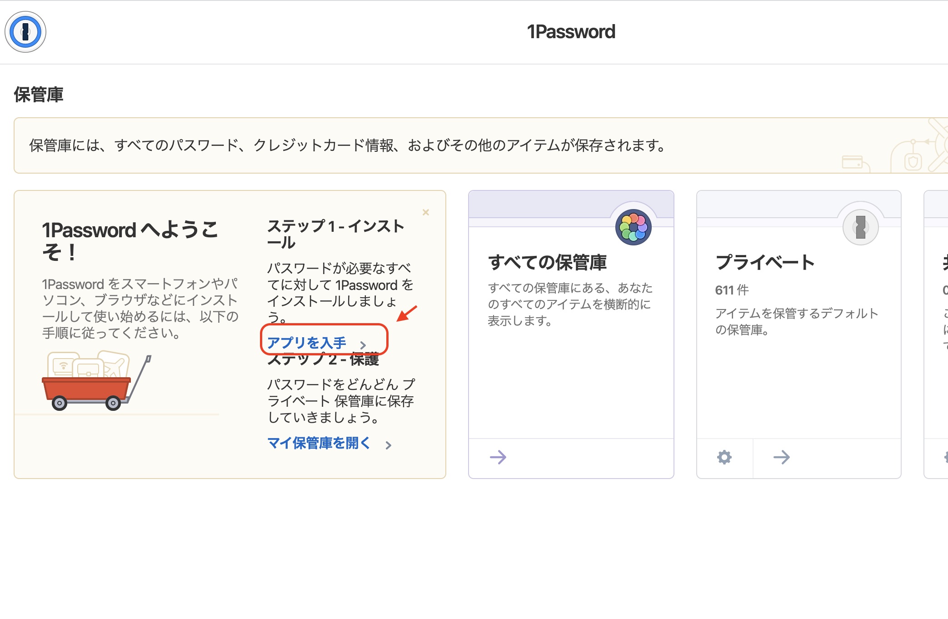This screenshot has height=619, width=948.
Task: Click the red wagon illustration
Action: click(x=96, y=381)
